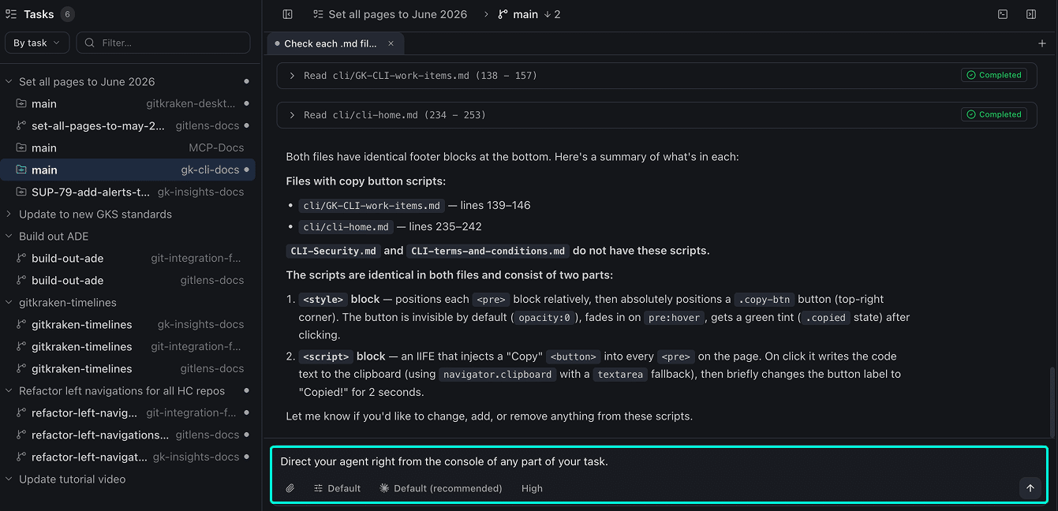Select set-all-pages-to-may gitlens-docs row
The image size is (1058, 511).
[128, 125]
